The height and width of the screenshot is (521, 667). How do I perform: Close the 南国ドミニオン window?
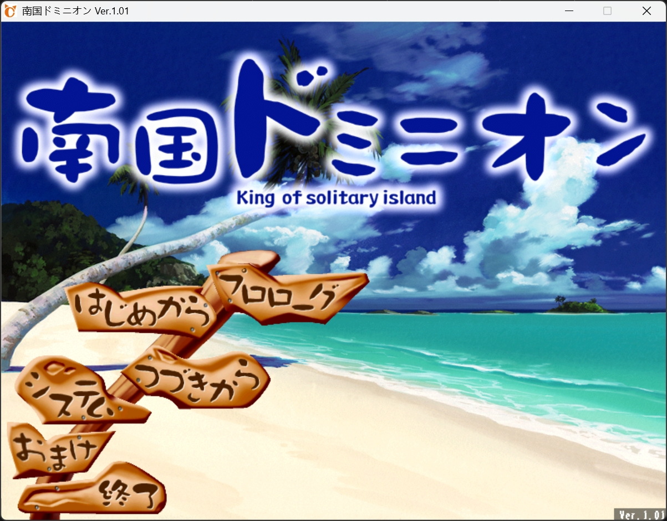point(646,11)
